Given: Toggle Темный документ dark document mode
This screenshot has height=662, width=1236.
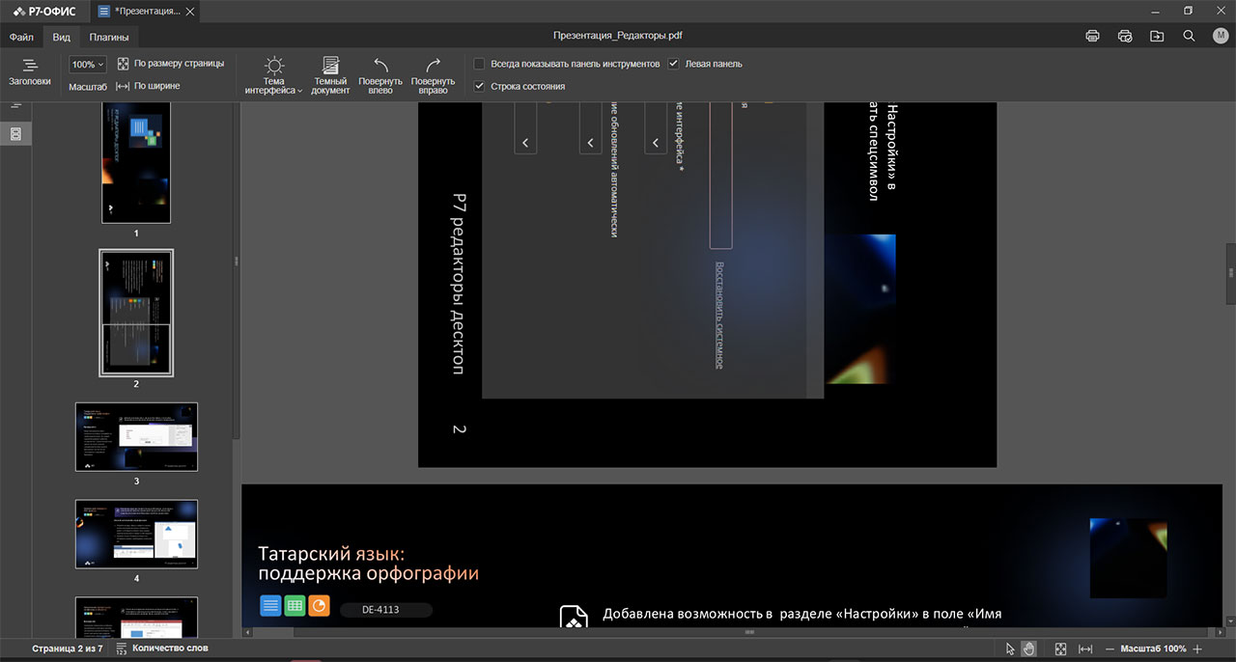Looking at the screenshot, I should tap(330, 75).
